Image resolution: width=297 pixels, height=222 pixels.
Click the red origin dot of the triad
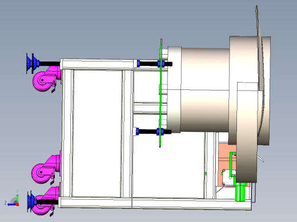click(x=18, y=204)
